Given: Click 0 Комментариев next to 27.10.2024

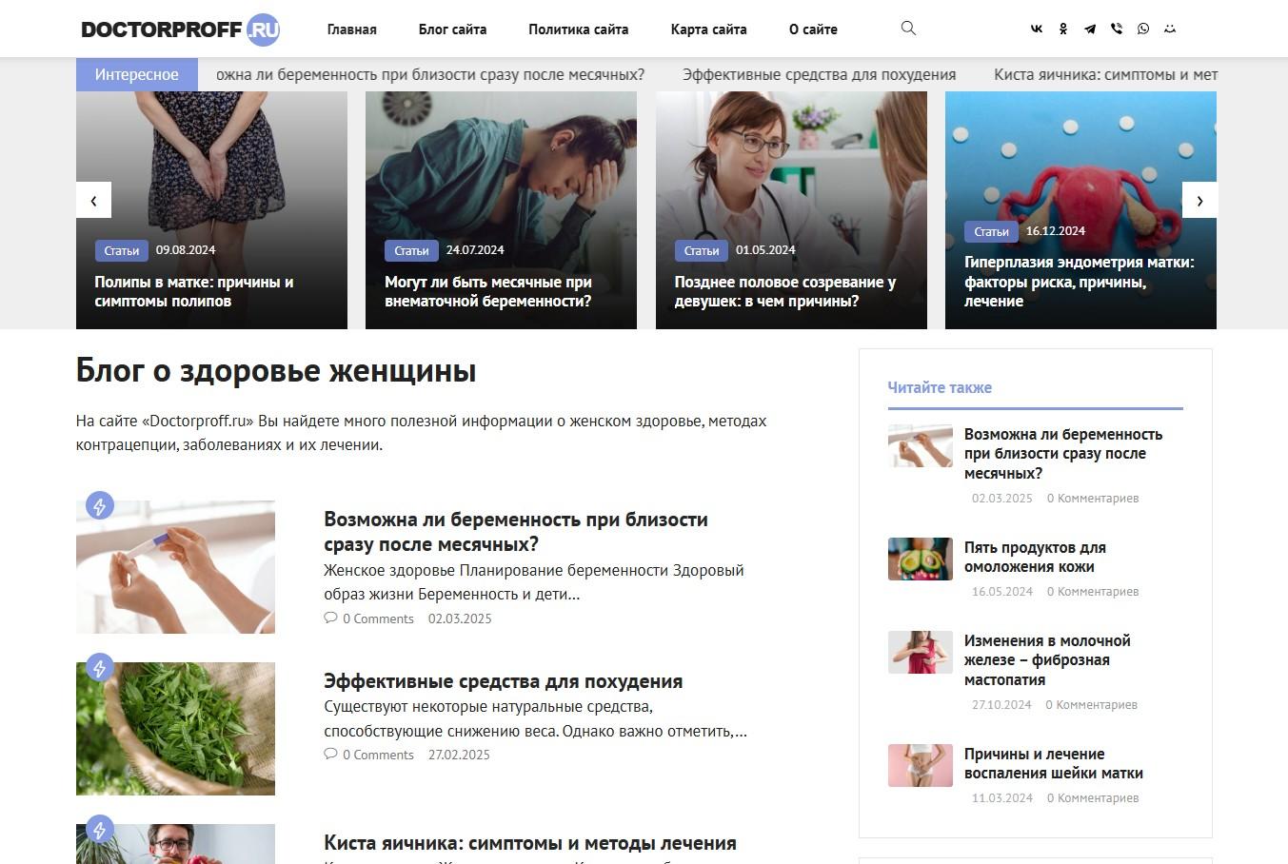Looking at the screenshot, I should coord(1092,705).
